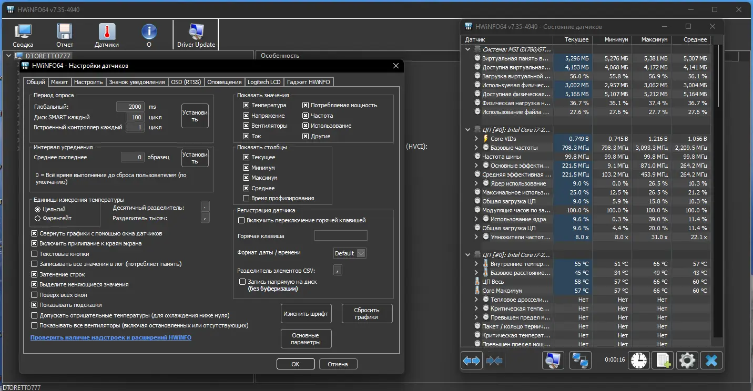Screen dimensions: 753x391
Task: Select the Цельсий radio button
Action: pyautogui.click(x=37, y=209)
